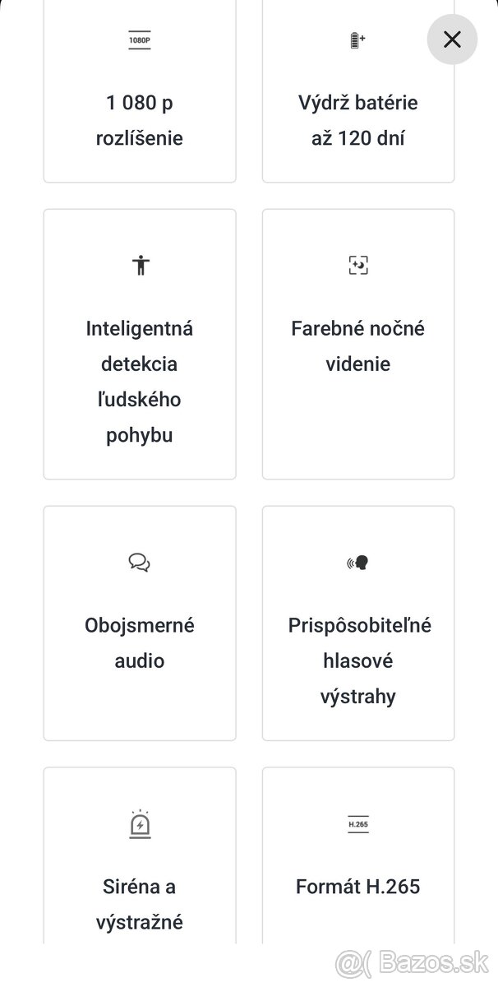Select the 'Výdrž batérie až 120 dní' card
The image size is (498, 987).
point(358,90)
